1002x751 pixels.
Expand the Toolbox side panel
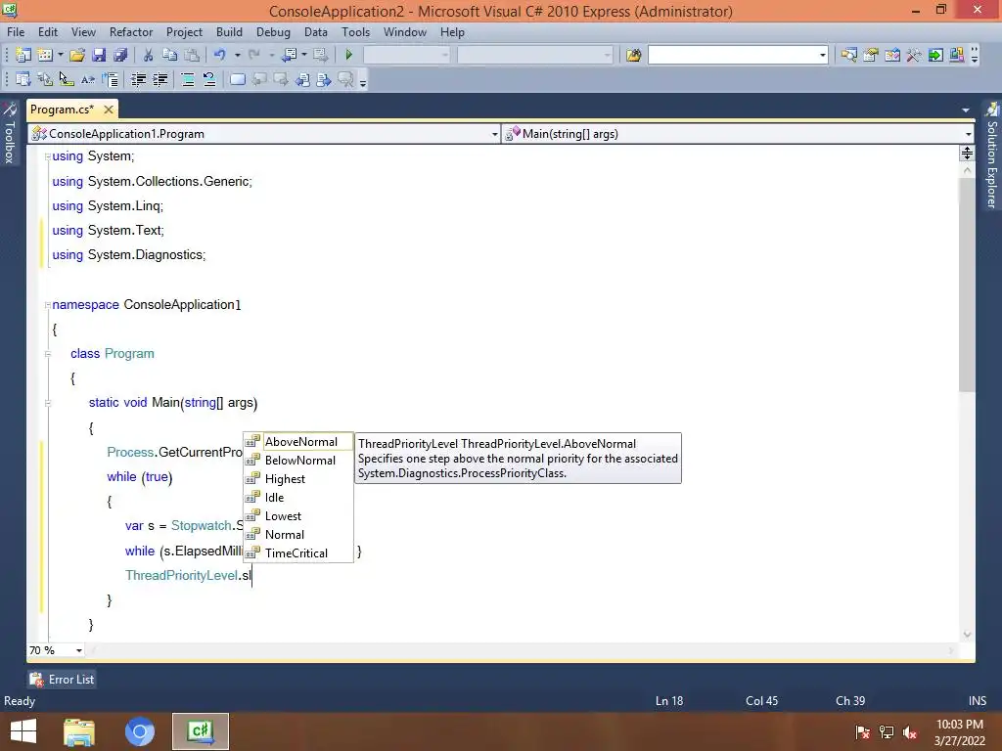(10, 133)
